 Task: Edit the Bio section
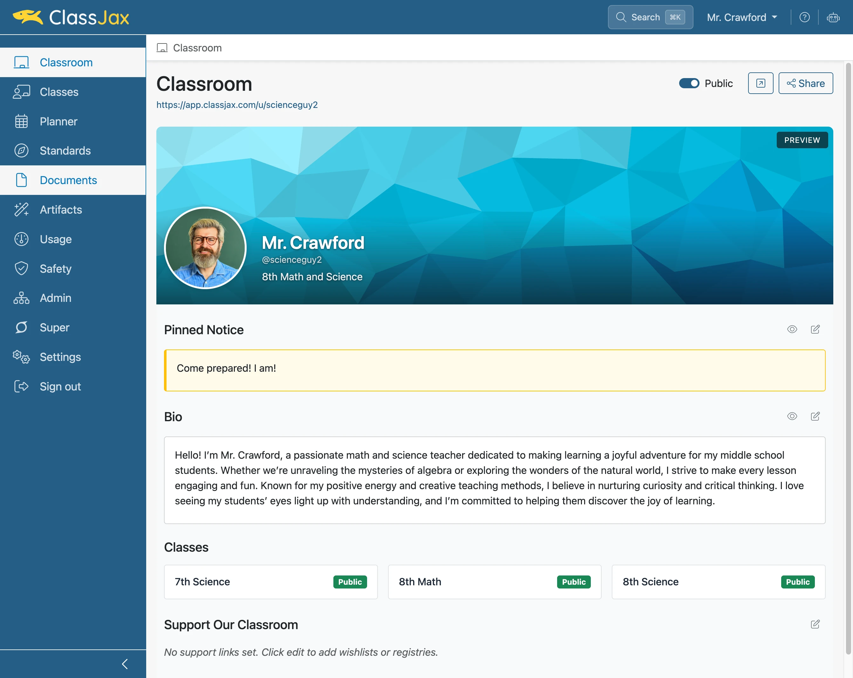coord(815,416)
